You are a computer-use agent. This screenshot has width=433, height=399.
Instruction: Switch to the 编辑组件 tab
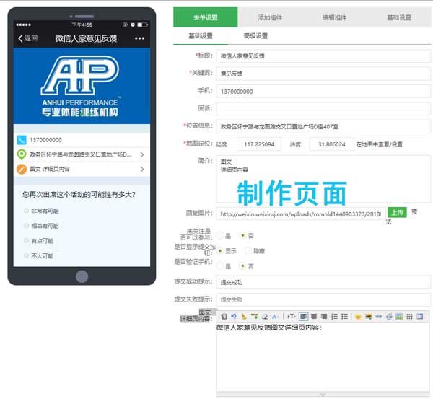tap(334, 17)
